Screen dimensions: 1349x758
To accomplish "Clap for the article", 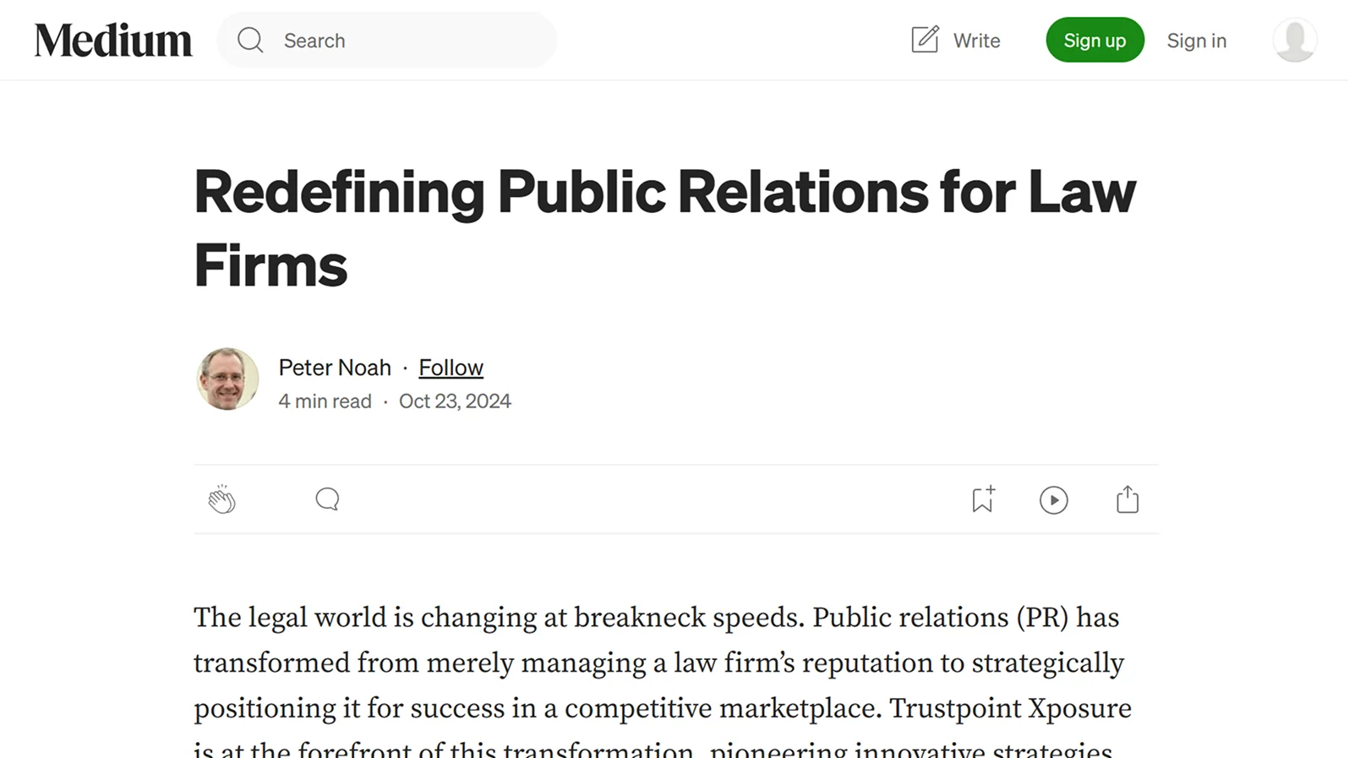I will pyautogui.click(x=221, y=499).
